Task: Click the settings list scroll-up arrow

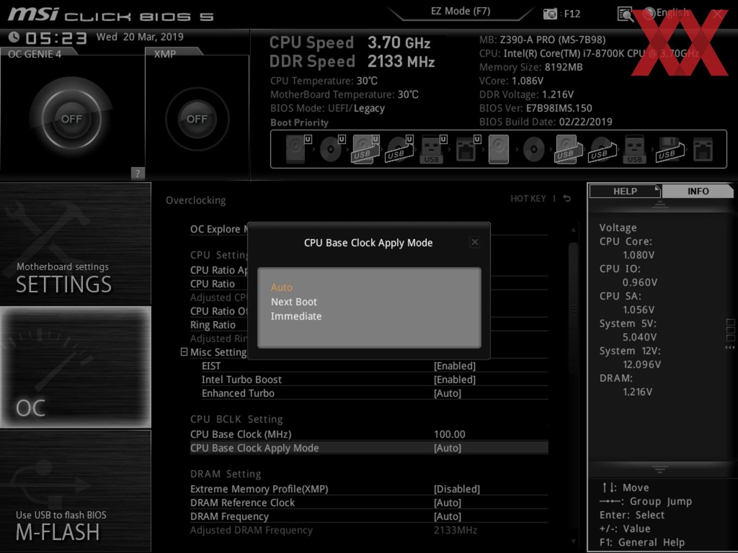Action: 573,230
